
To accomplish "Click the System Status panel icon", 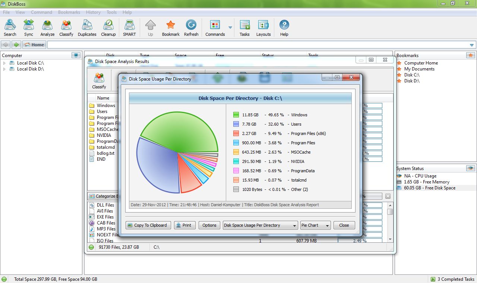I will 471,168.
